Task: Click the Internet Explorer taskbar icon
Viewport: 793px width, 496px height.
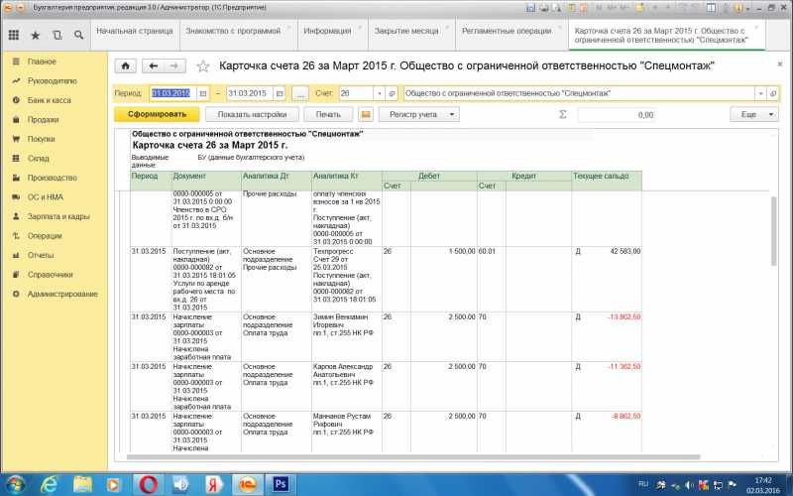Action: click(x=49, y=484)
